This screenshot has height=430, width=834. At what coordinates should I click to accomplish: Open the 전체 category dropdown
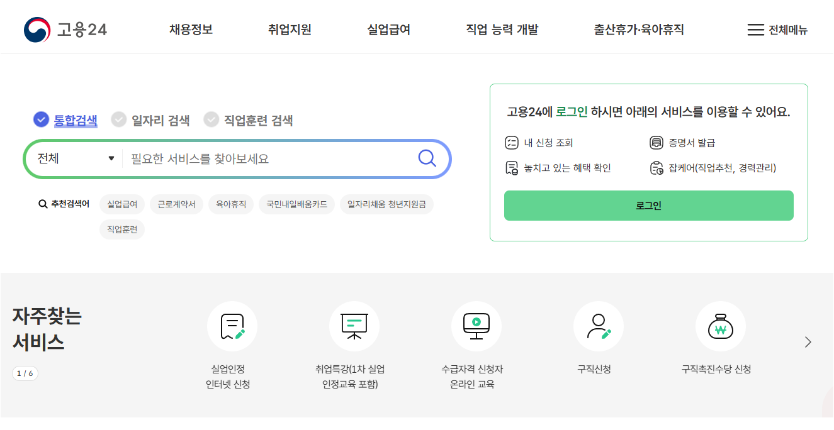[x=76, y=158]
